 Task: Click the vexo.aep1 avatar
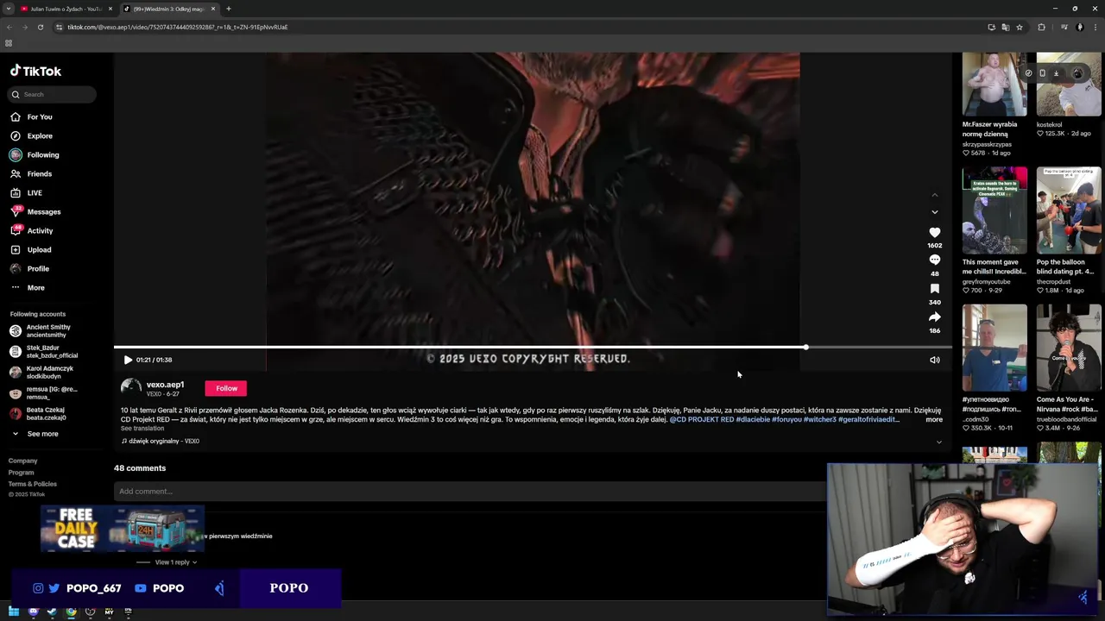pyautogui.click(x=130, y=388)
